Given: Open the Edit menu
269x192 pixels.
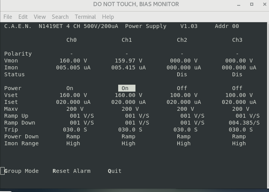Looking at the screenshot, I should [23, 17].
